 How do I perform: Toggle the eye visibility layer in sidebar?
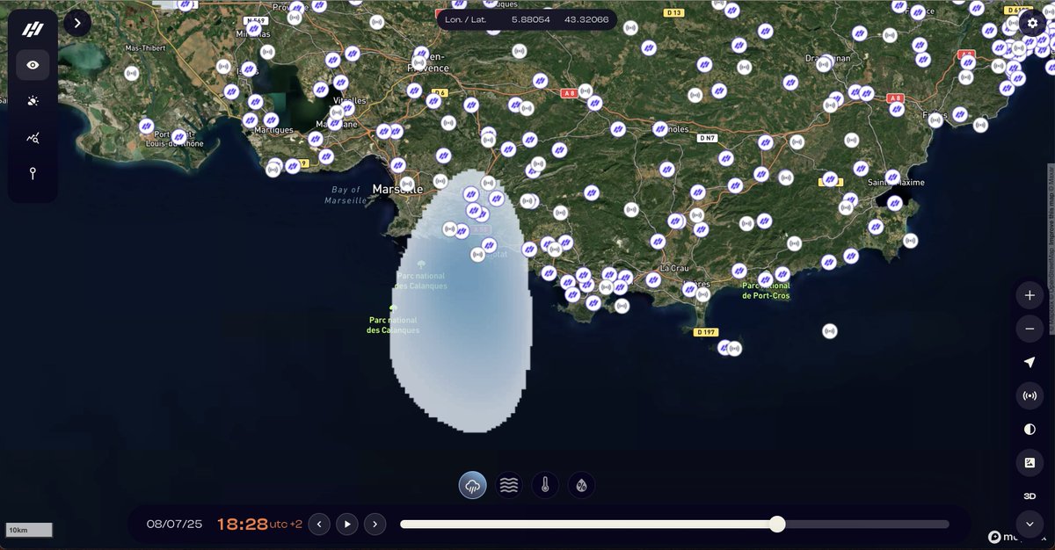(32, 64)
